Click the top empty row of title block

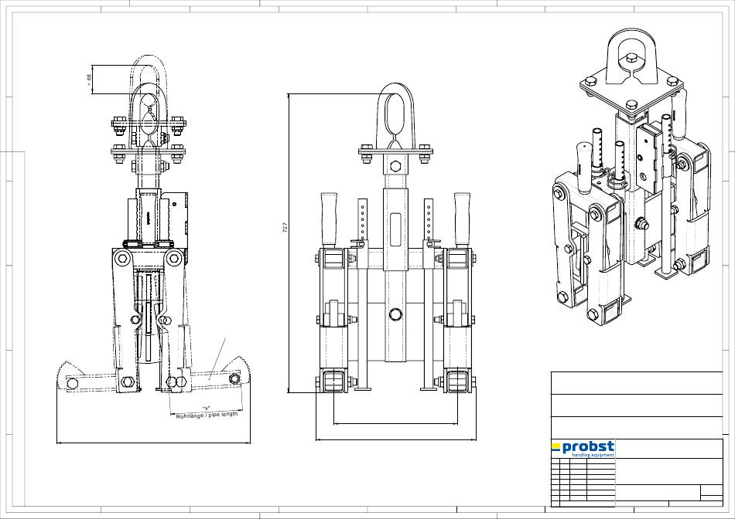tap(636, 383)
